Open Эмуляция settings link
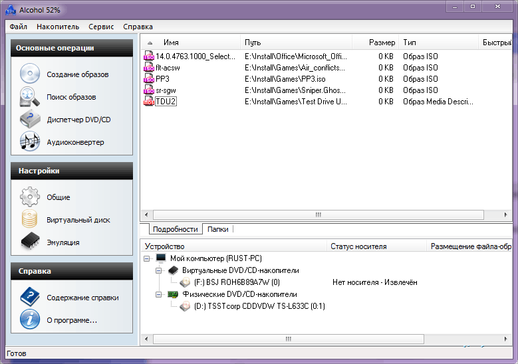This screenshot has width=518, height=364. click(x=63, y=242)
